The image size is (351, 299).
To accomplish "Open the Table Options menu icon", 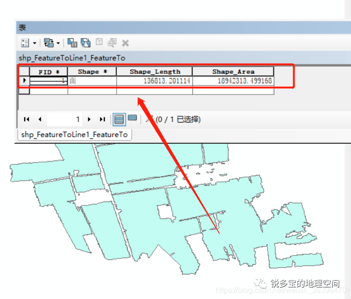I will coord(25,43).
